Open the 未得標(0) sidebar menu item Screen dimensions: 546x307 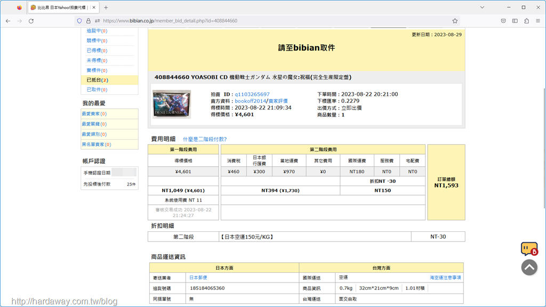point(97,61)
